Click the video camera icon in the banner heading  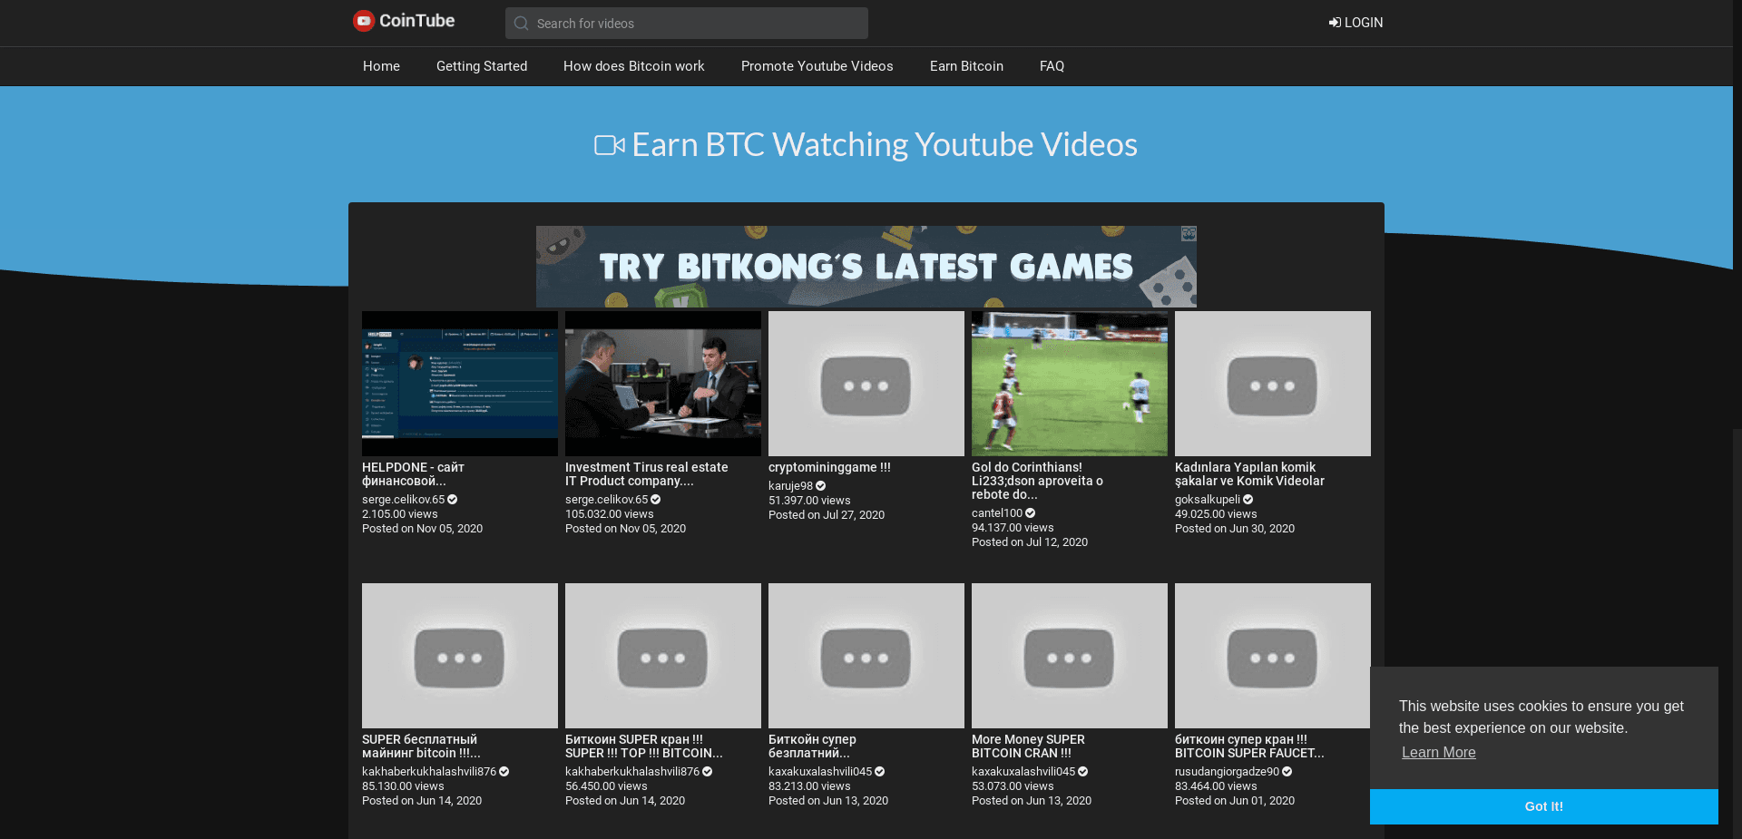(x=610, y=144)
